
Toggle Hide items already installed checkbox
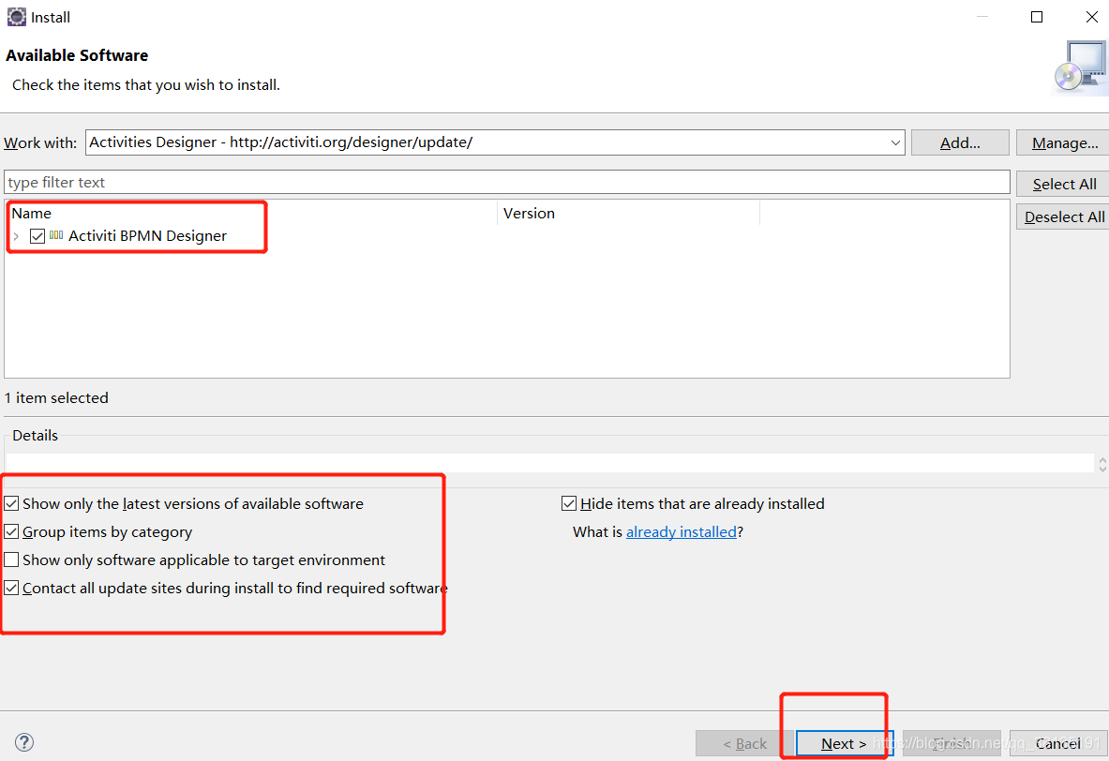[x=569, y=503]
